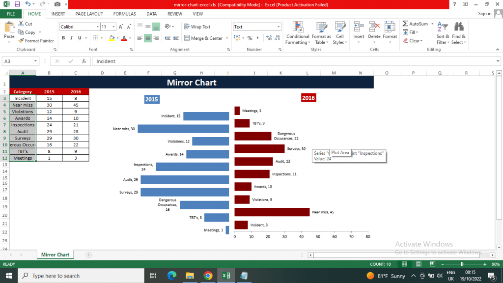Click the Sort & Filter icon
503x283 pixels.
[x=443, y=27]
